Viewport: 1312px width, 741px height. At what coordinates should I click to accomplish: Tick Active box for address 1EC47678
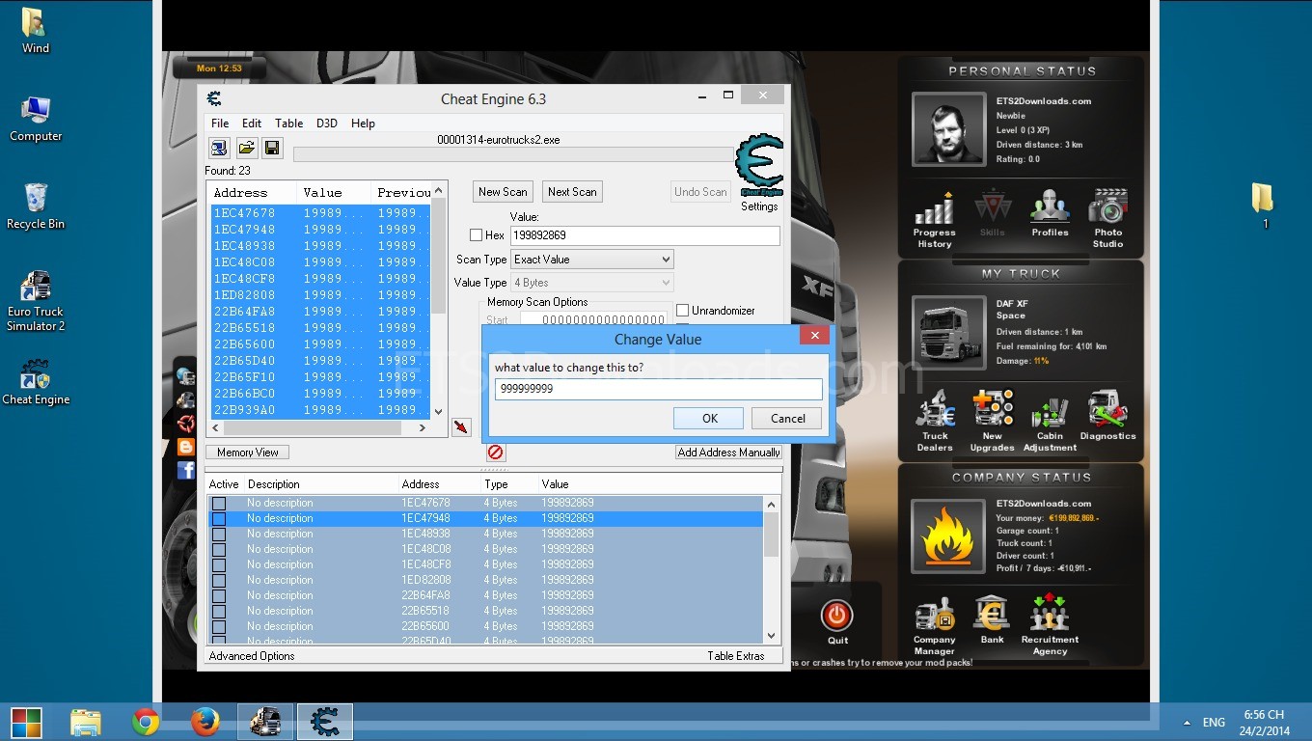[219, 504]
